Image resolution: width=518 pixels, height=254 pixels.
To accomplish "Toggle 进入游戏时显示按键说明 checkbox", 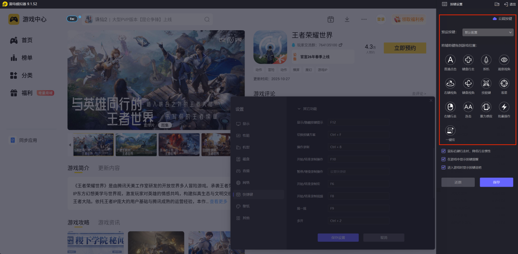I will tap(444, 167).
